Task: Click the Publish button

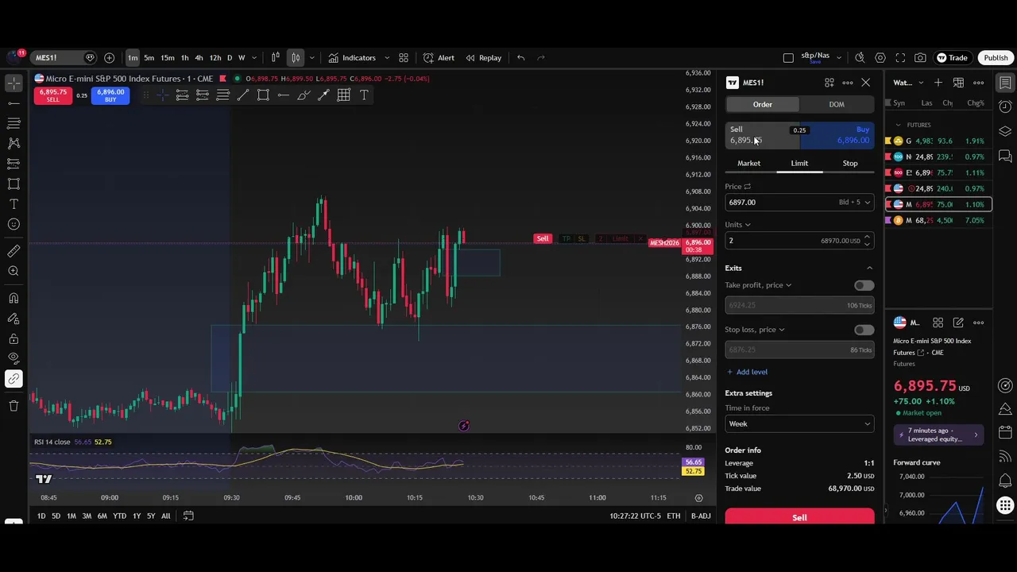Action: coord(996,58)
